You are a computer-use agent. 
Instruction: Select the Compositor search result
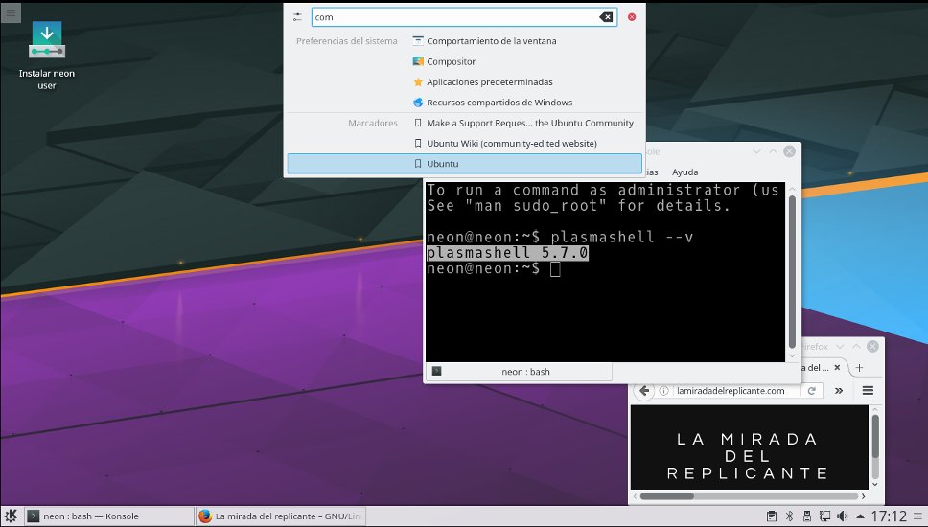coord(451,61)
